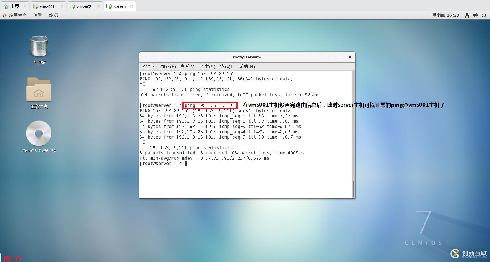Viewport: 490px width, 262px height.
Task: Click the home icon on 主页 tab
Action: 6,6
